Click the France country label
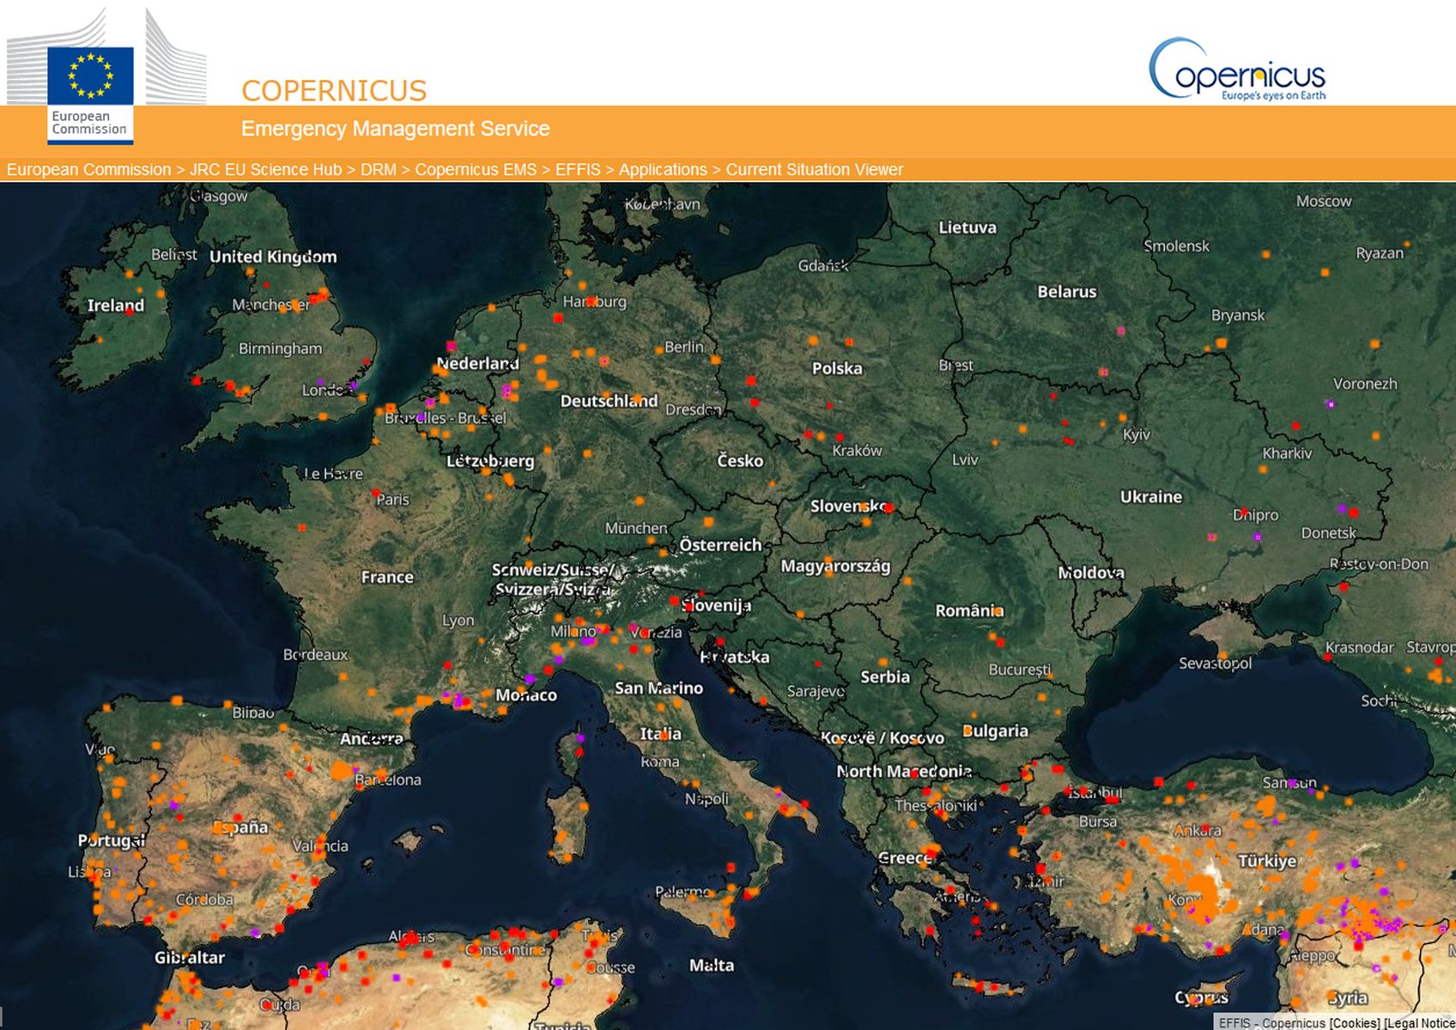The height and width of the screenshot is (1030, 1456). pyautogui.click(x=387, y=578)
